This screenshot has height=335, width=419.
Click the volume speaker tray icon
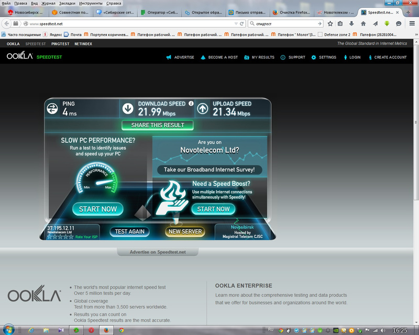click(383, 330)
